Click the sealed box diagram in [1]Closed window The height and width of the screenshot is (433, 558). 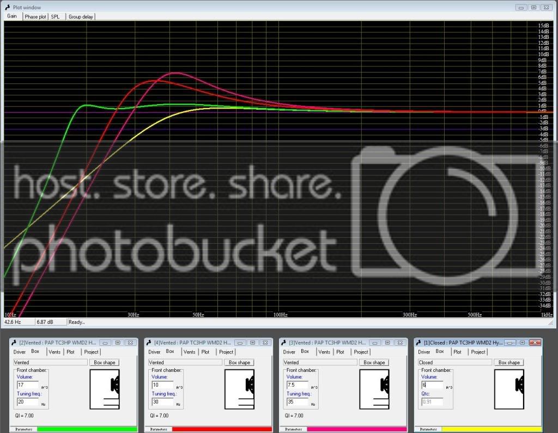(510, 389)
